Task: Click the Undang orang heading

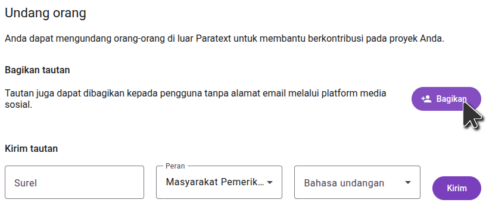Action: coord(45,13)
